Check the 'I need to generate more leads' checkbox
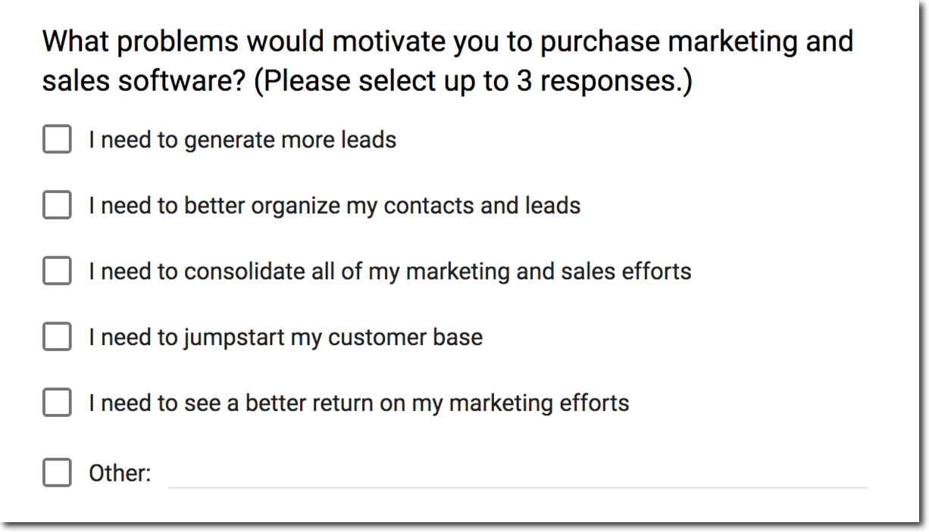Image resolution: width=929 pixels, height=532 pixels. click(x=56, y=139)
